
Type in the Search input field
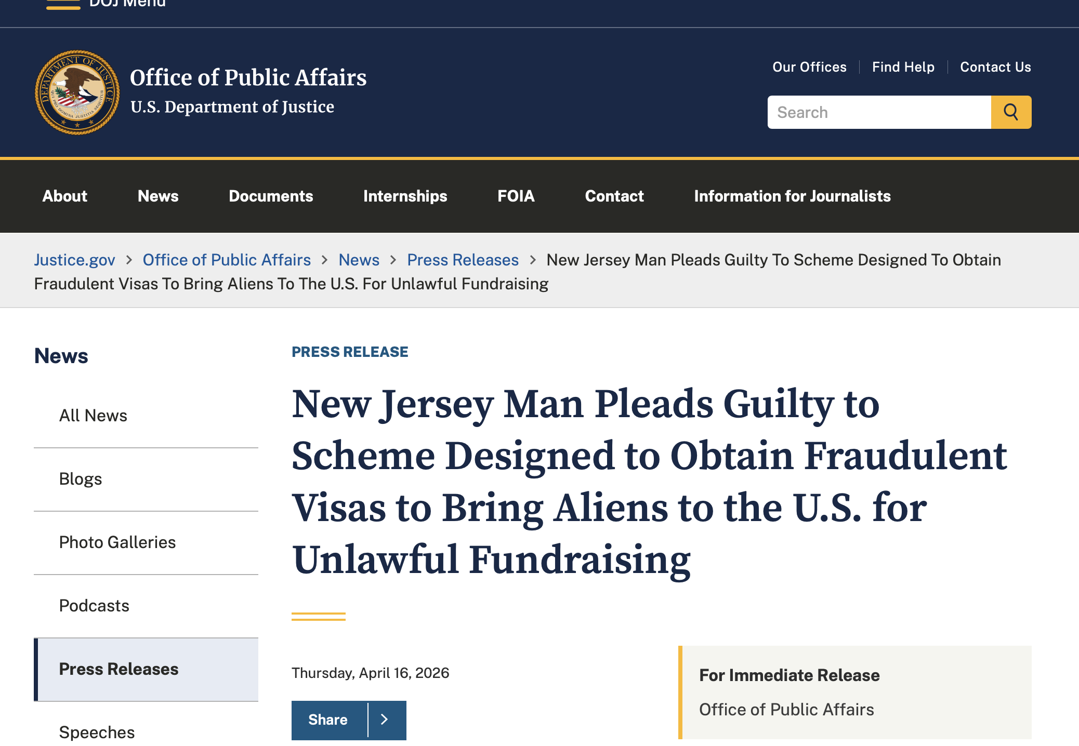click(x=879, y=112)
